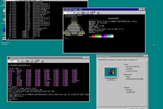Open the 8 x 12 font size dropdown
Viewport: 163px width, 109px height.
click(74, 13)
